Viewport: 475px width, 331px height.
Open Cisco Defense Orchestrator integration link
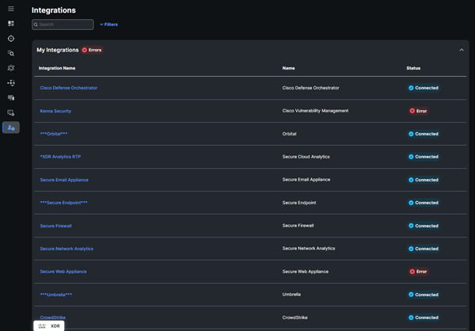[69, 88]
